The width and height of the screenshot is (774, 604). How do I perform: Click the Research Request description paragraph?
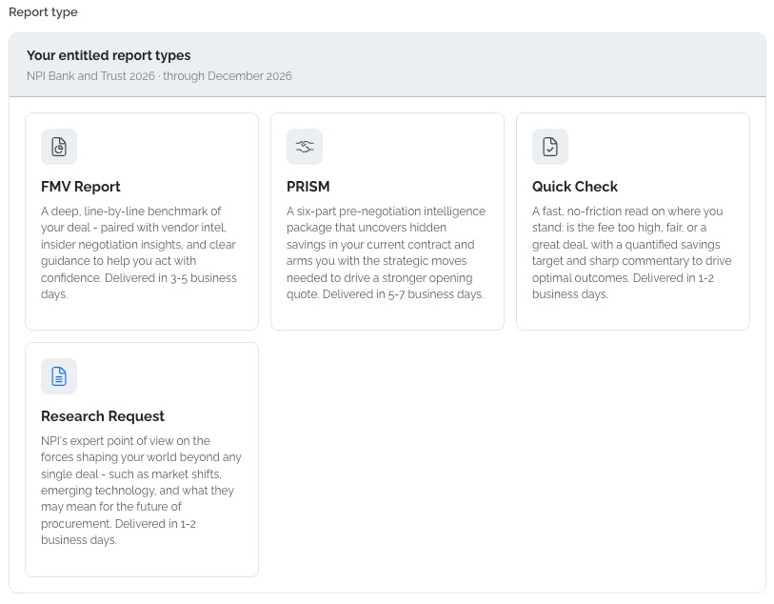tap(141, 490)
